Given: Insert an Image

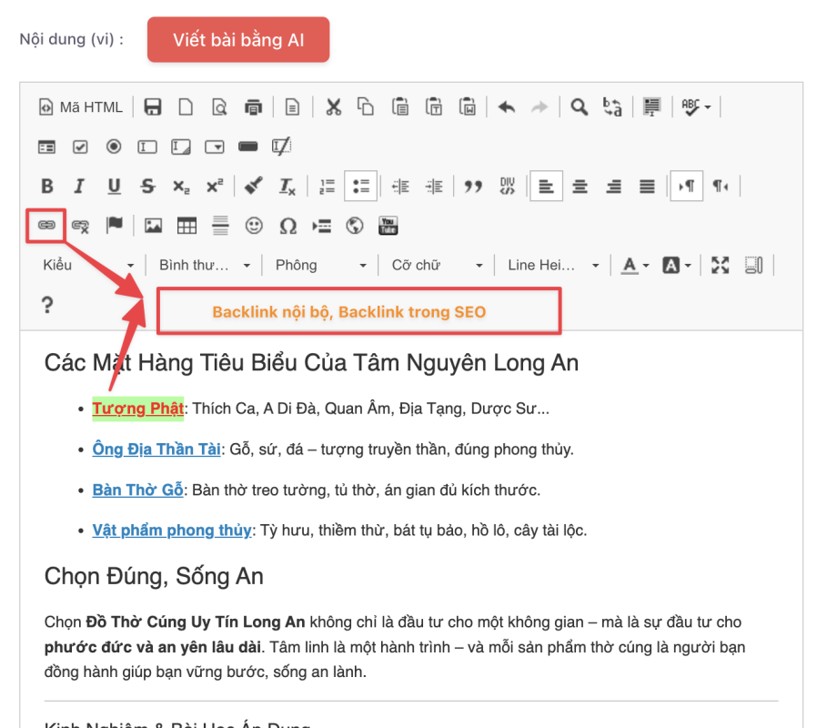Looking at the screenshot, I should [153, 226].
